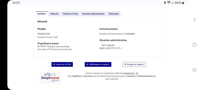Open the Synthèse tab

click(x=41, y=14)
